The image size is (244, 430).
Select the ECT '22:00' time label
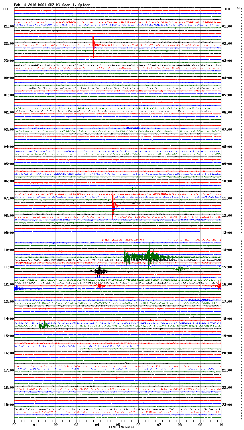point(9,44)
